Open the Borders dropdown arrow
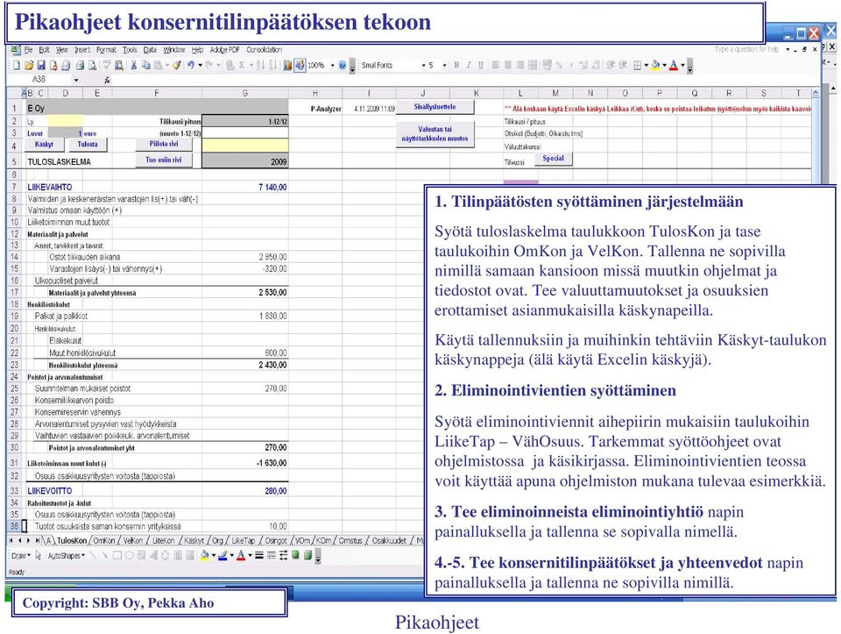The height and width of the screenshot is (634, 841). tap(646, 65)
